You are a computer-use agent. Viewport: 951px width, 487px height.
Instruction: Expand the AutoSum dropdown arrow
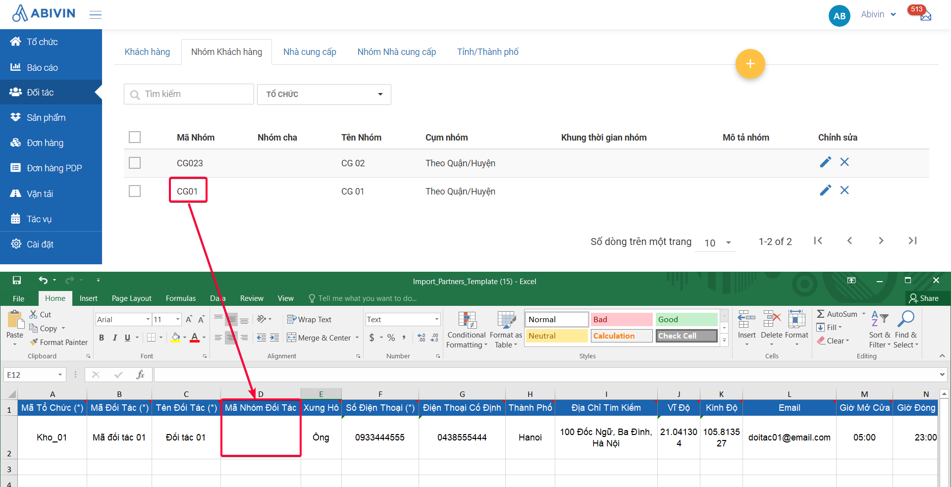pyautogui.click(x=864, y=314)
